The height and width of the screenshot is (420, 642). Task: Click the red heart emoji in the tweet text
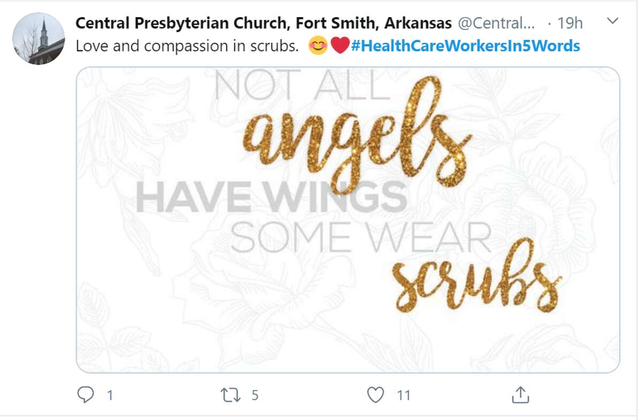click(340, 46)
